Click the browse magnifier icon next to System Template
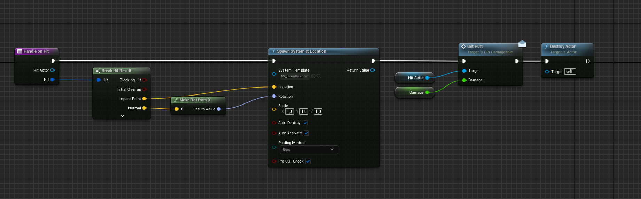 click(x=319, y=76)
